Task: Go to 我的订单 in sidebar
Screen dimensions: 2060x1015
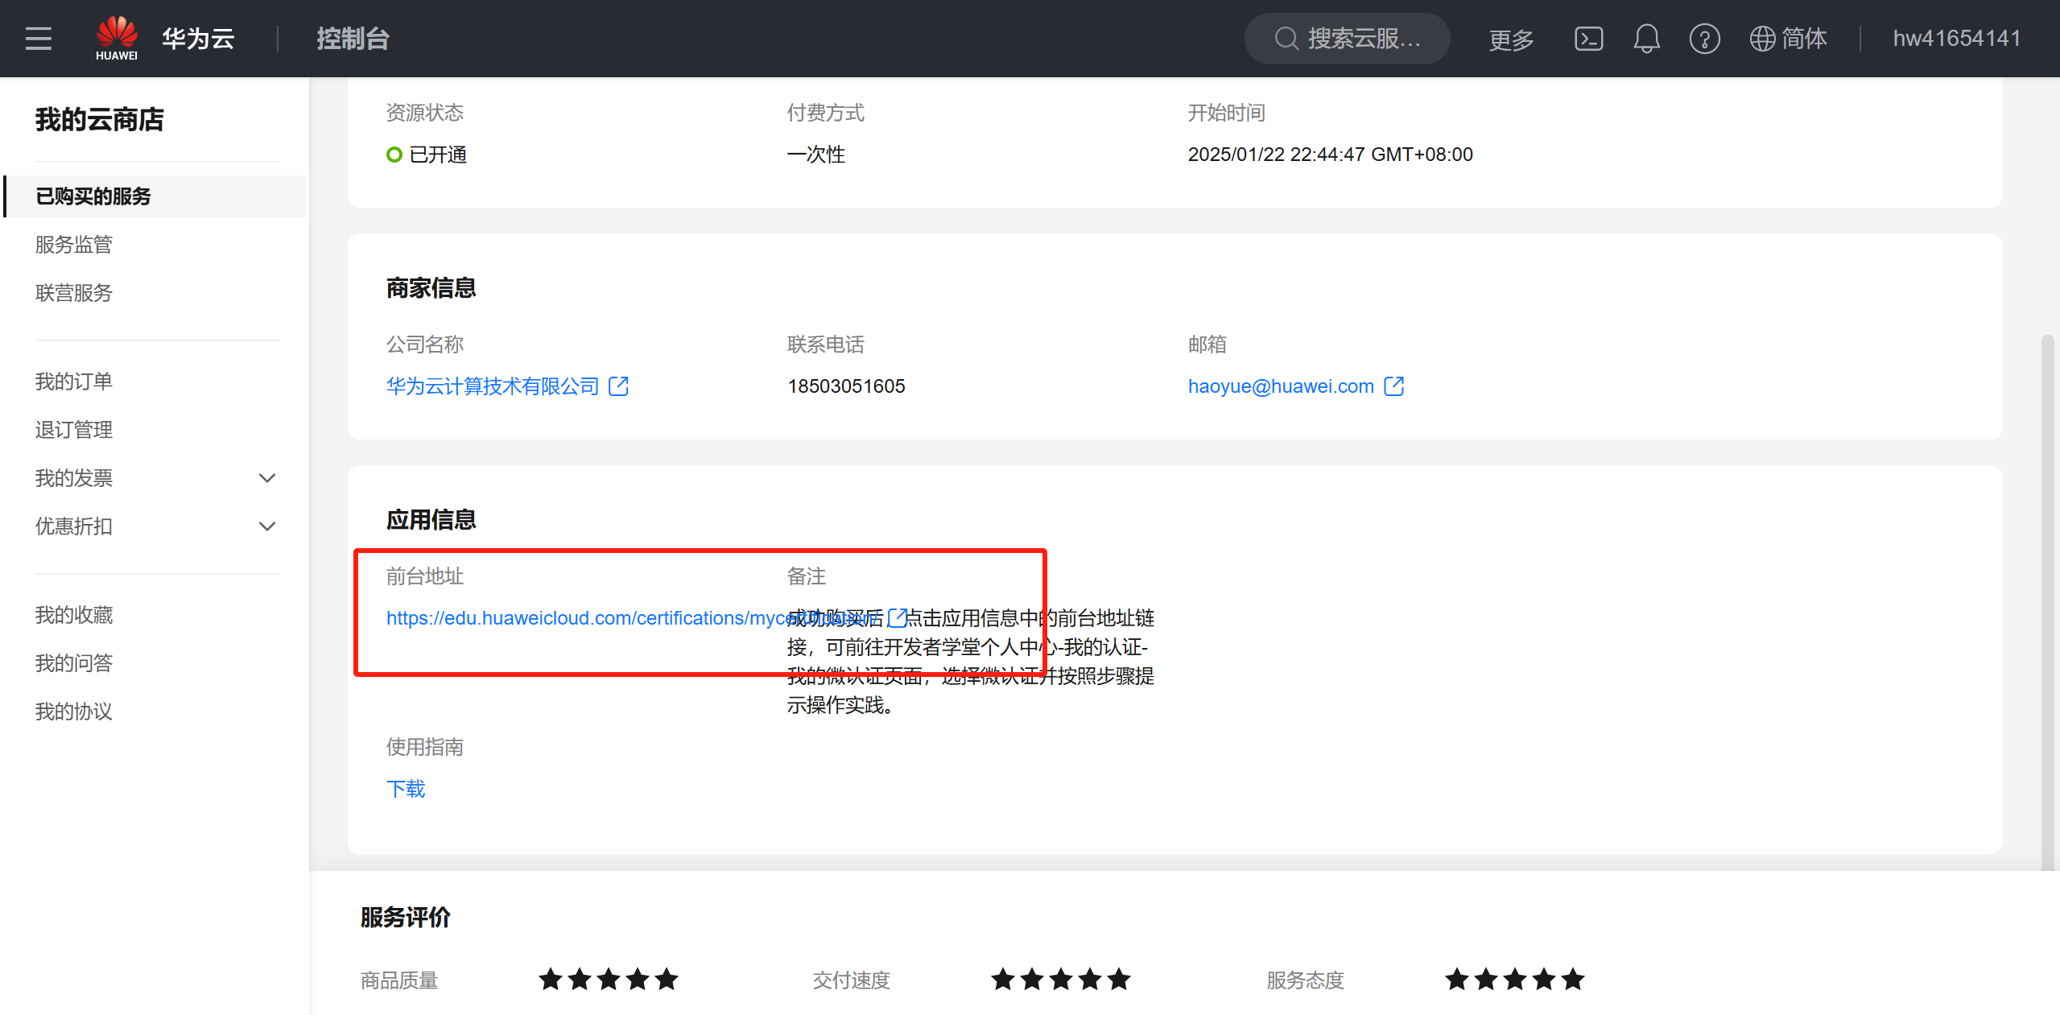Action: point(74,382)
